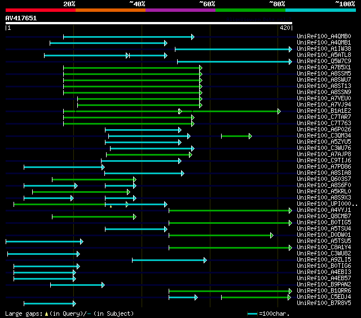Select the UniRef100_A4EB57 label
Viewport: 361px width, 318px height.
(324, 279)
